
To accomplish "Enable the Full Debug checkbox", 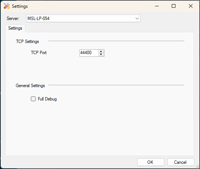I will [33, 99].
